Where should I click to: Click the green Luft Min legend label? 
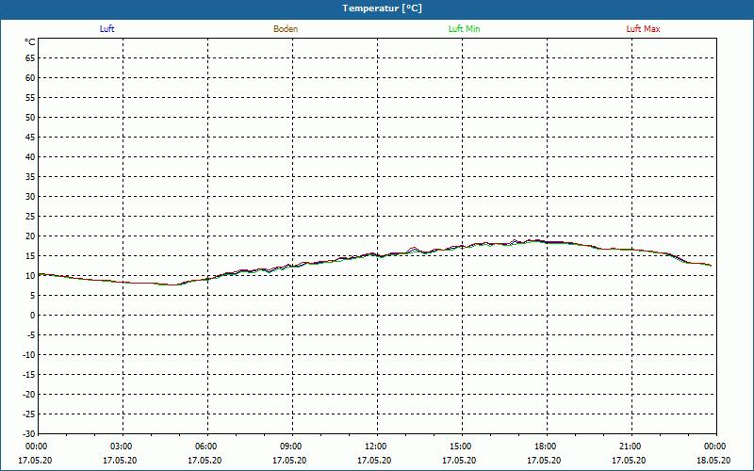[x=464, y=29]
